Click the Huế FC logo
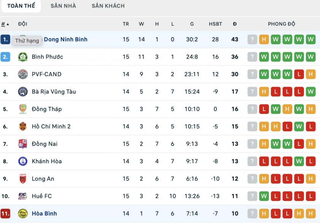Screen dimensions: 320x223 point(23,196)
